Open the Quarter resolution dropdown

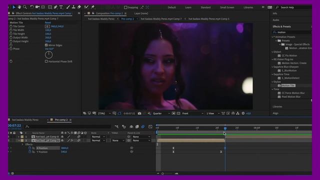[x=161, y=113]
